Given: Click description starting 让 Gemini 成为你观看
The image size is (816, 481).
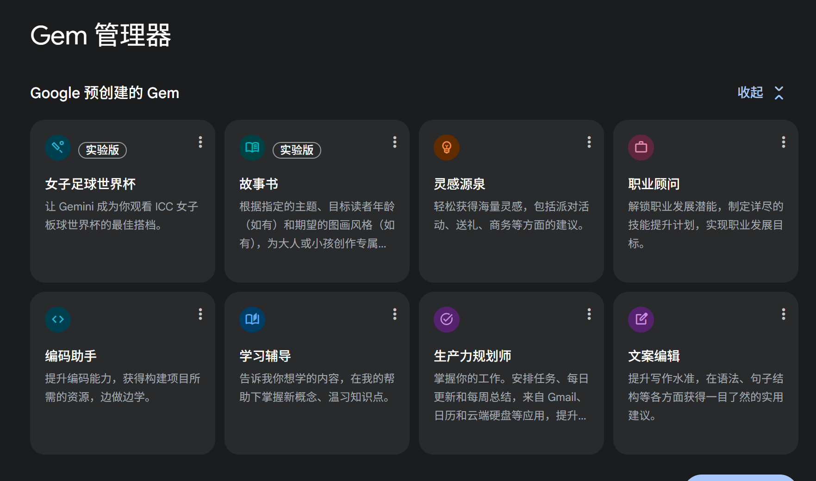Looking at the screenshot, I should [x=122, y=216].
